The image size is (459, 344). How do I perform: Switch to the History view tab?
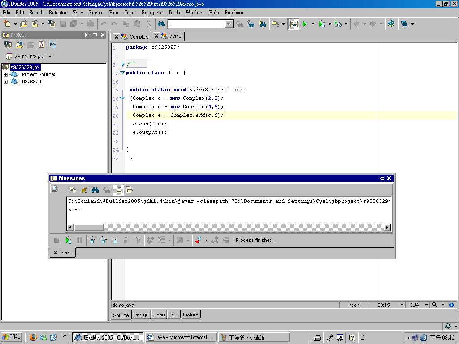pos(191,314)
